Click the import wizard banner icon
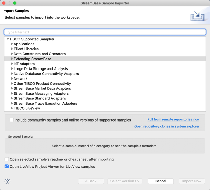 click(x=198, y=16)
